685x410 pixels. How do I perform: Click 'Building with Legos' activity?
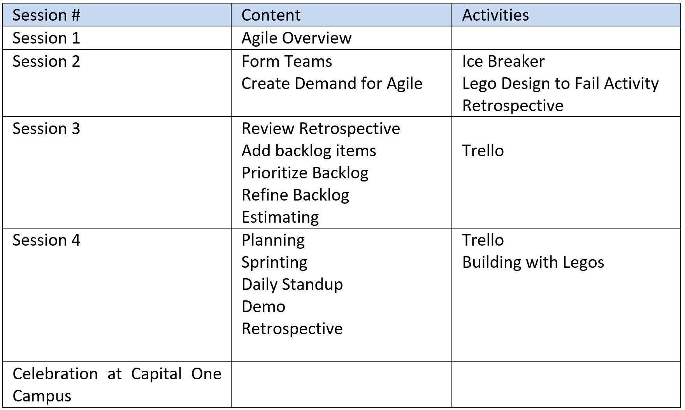(x=533, y=262)
